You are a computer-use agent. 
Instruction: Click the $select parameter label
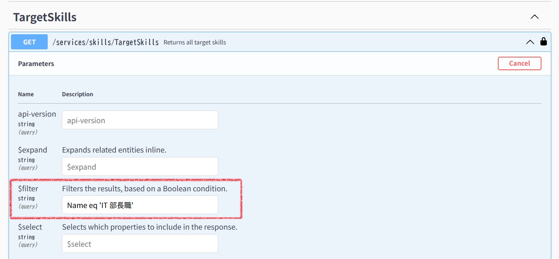(30, 227)
